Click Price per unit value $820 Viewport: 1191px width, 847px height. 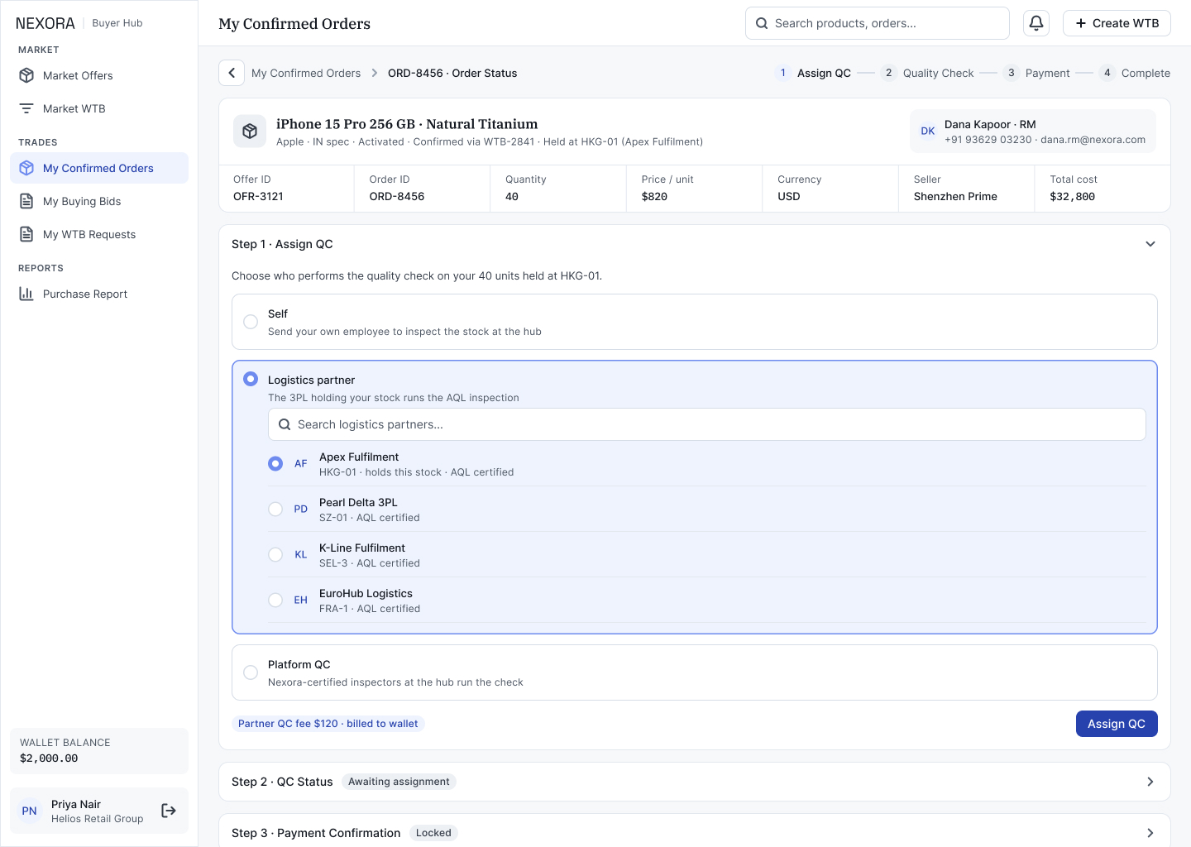tap(654, 197)
